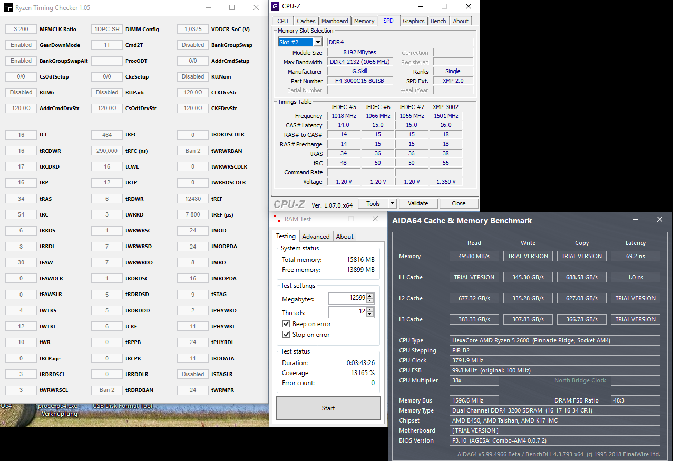Click the Part Number F4-3000C16-8GISB field
The width and height of the screenshot is (673, 461).
[360, 81]
